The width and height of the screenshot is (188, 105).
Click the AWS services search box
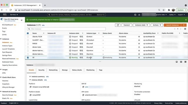click(76, 15)
